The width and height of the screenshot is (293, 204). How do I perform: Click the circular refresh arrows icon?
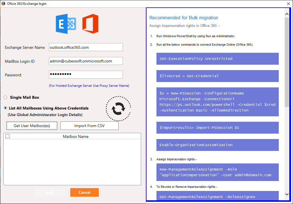pyautogui.click(x=118, y=108)
